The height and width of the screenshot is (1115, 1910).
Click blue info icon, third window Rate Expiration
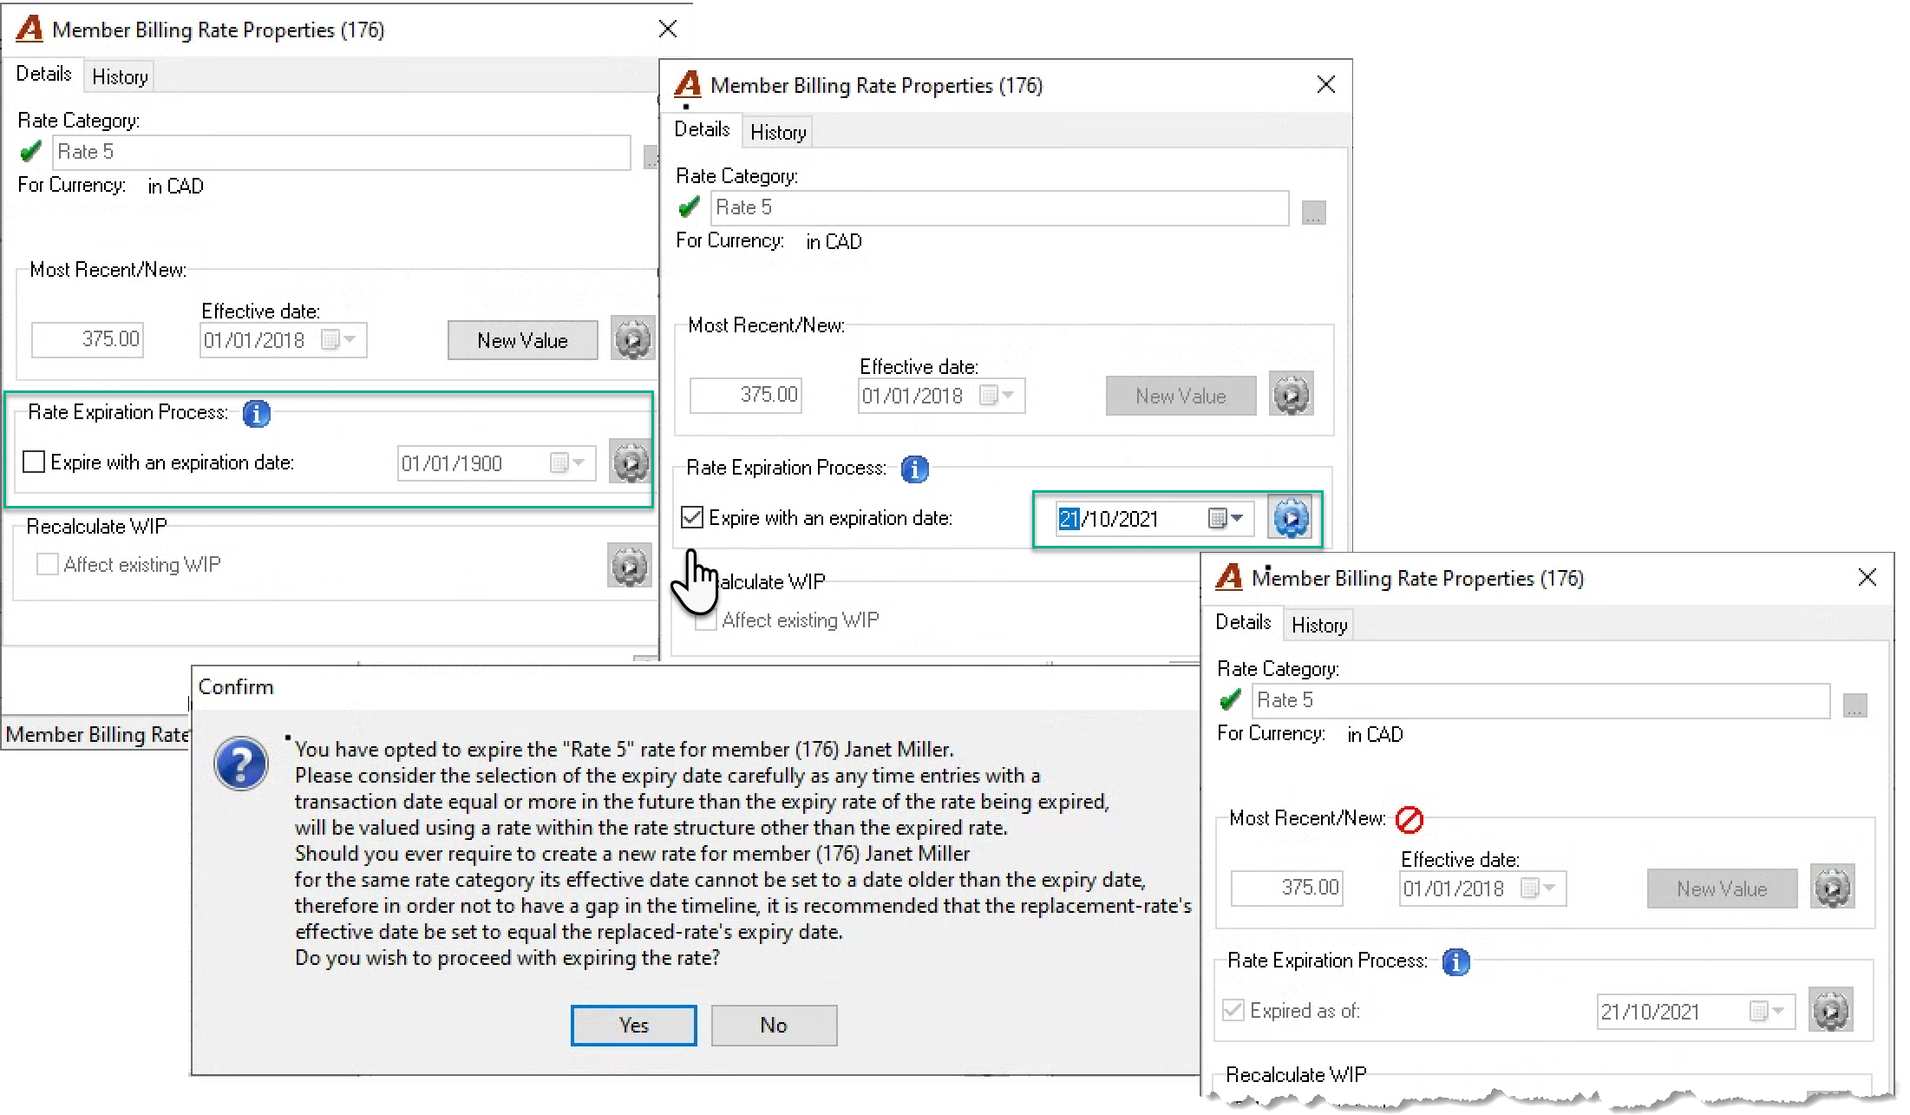click(1455, 962)
